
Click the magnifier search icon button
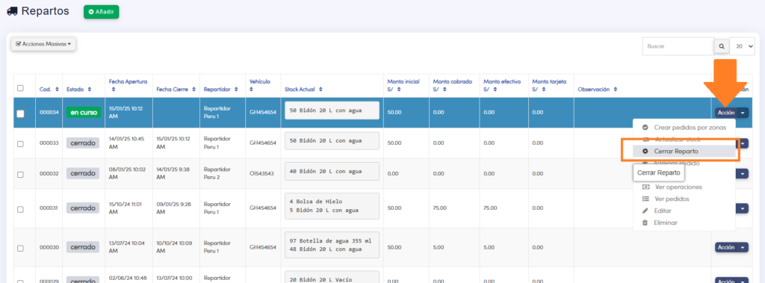[x=721, y=46]
